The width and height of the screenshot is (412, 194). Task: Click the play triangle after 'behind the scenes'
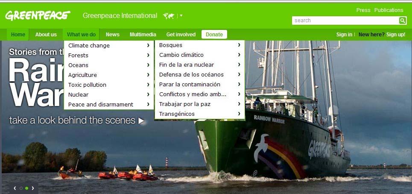(x=141, y=121)
